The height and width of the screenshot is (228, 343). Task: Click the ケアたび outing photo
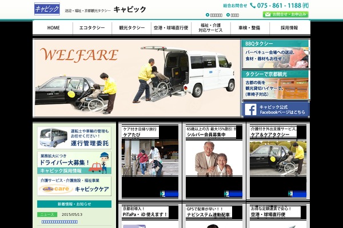pyautogui.click(x=150, y=158)
